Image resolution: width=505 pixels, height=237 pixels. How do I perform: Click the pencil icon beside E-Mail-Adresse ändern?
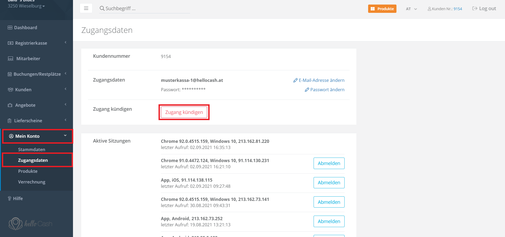[295, 80]
